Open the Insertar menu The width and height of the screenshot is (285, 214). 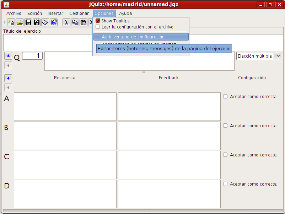pyautogui.click(x=55, y=14)
